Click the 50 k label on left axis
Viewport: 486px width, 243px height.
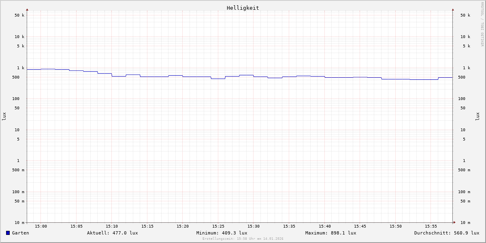coord(19,15)
